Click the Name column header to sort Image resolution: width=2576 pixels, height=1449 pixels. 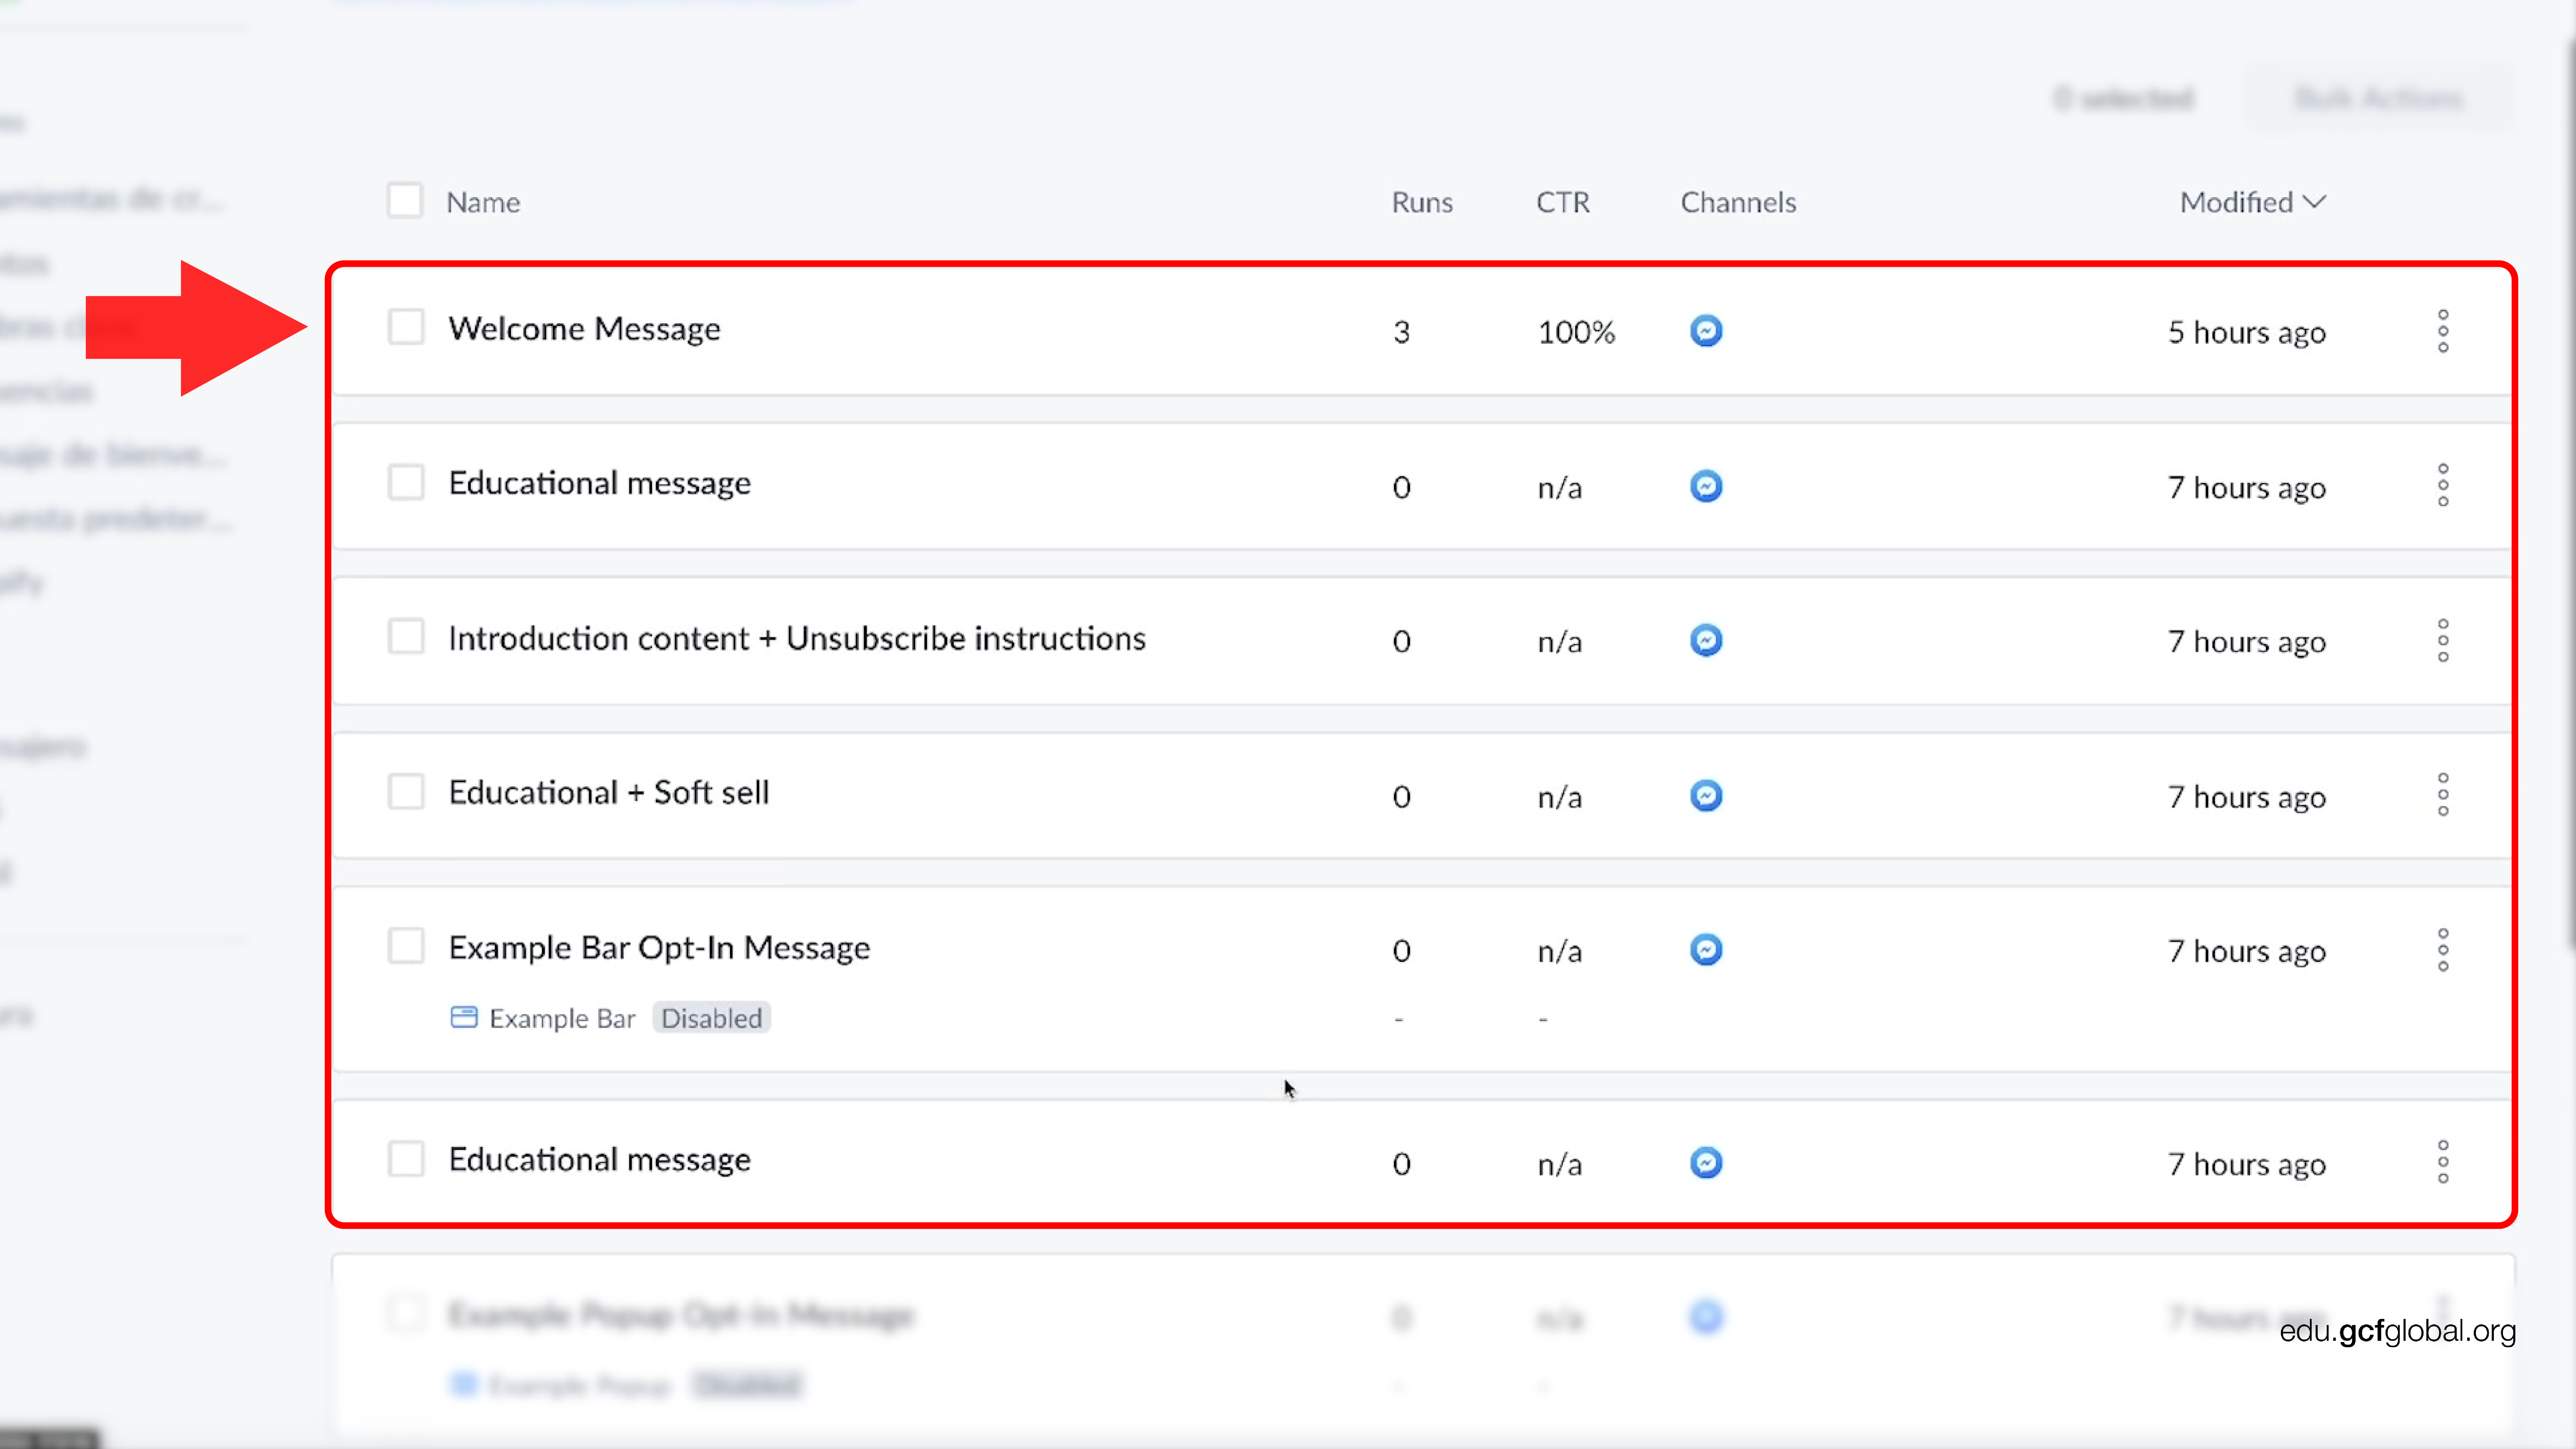[483, 200]
